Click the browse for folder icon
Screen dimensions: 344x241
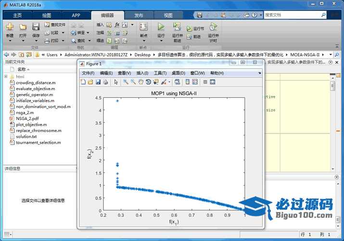[x=29, y=54]
